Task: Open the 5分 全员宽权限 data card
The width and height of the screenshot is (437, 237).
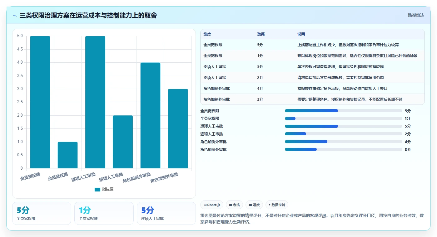Action: (42, 213)
